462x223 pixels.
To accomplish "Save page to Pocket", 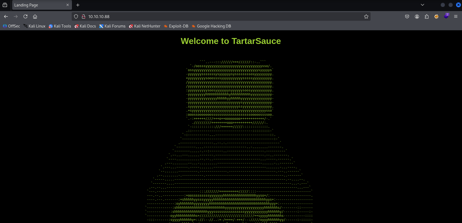I will tap(407, 16).
